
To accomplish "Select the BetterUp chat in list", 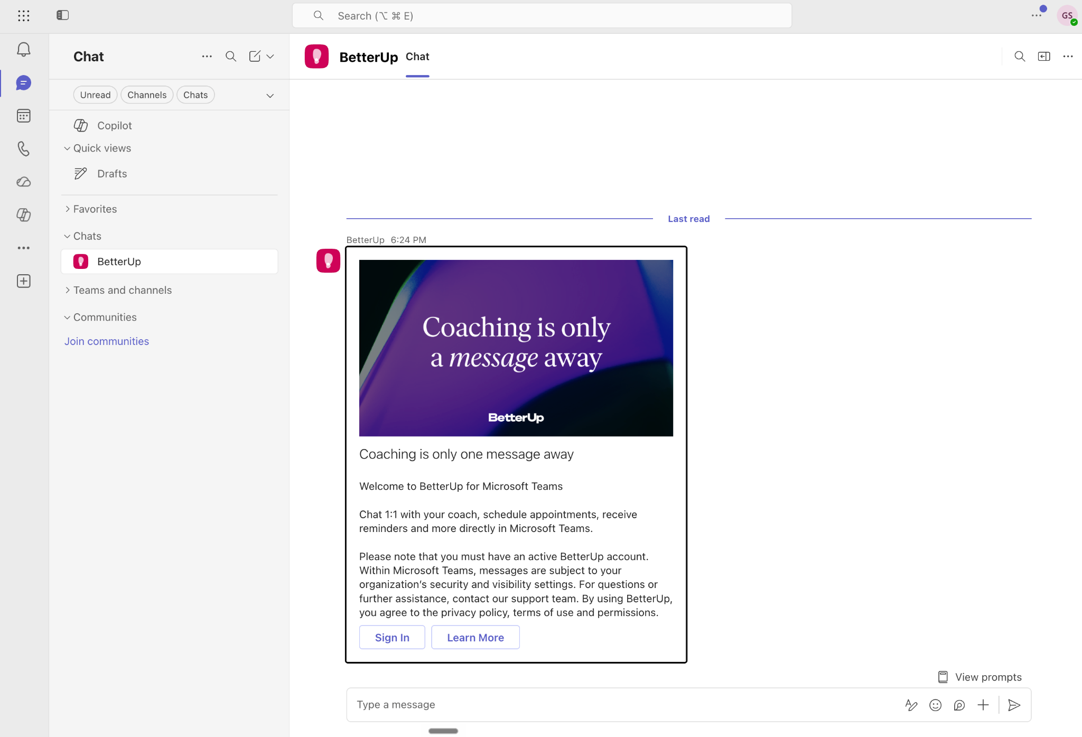I will coord(169,262).
